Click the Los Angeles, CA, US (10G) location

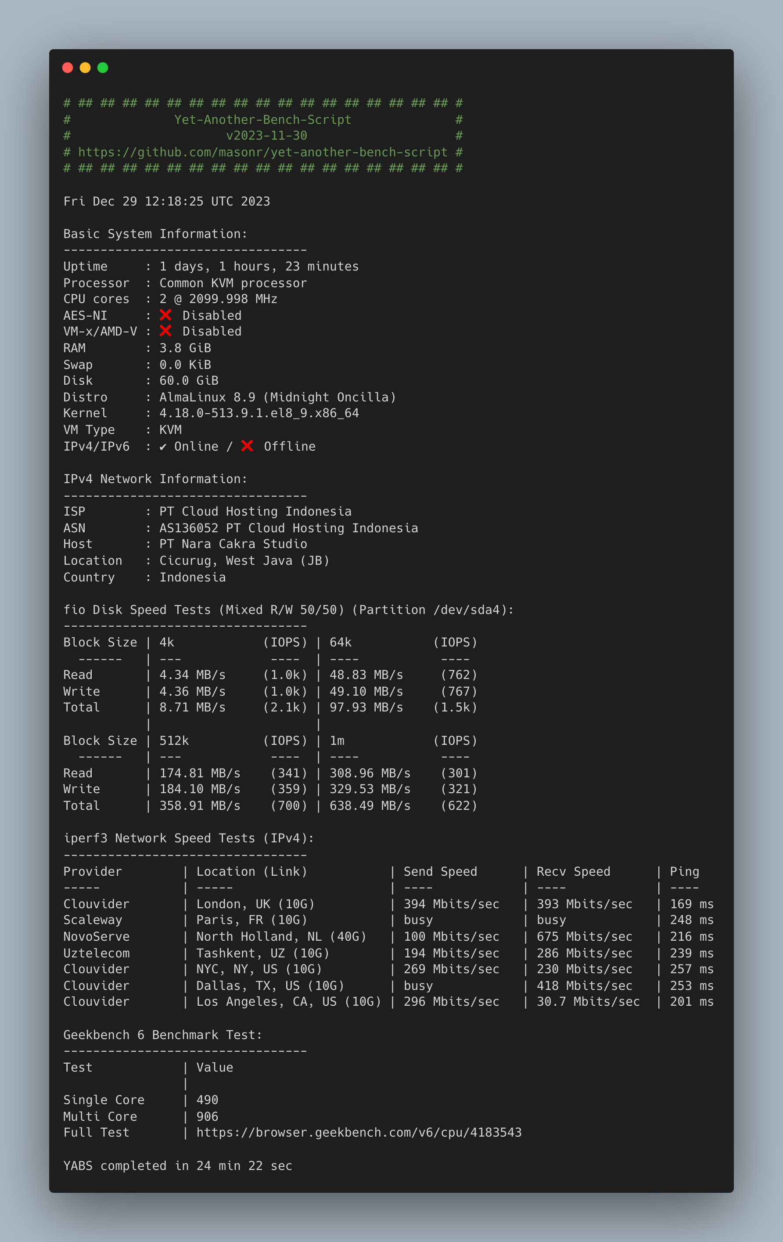[x=289, y=1001]
